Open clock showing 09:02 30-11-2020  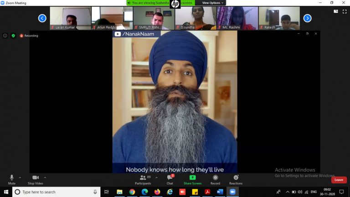[x=327, y=192]
